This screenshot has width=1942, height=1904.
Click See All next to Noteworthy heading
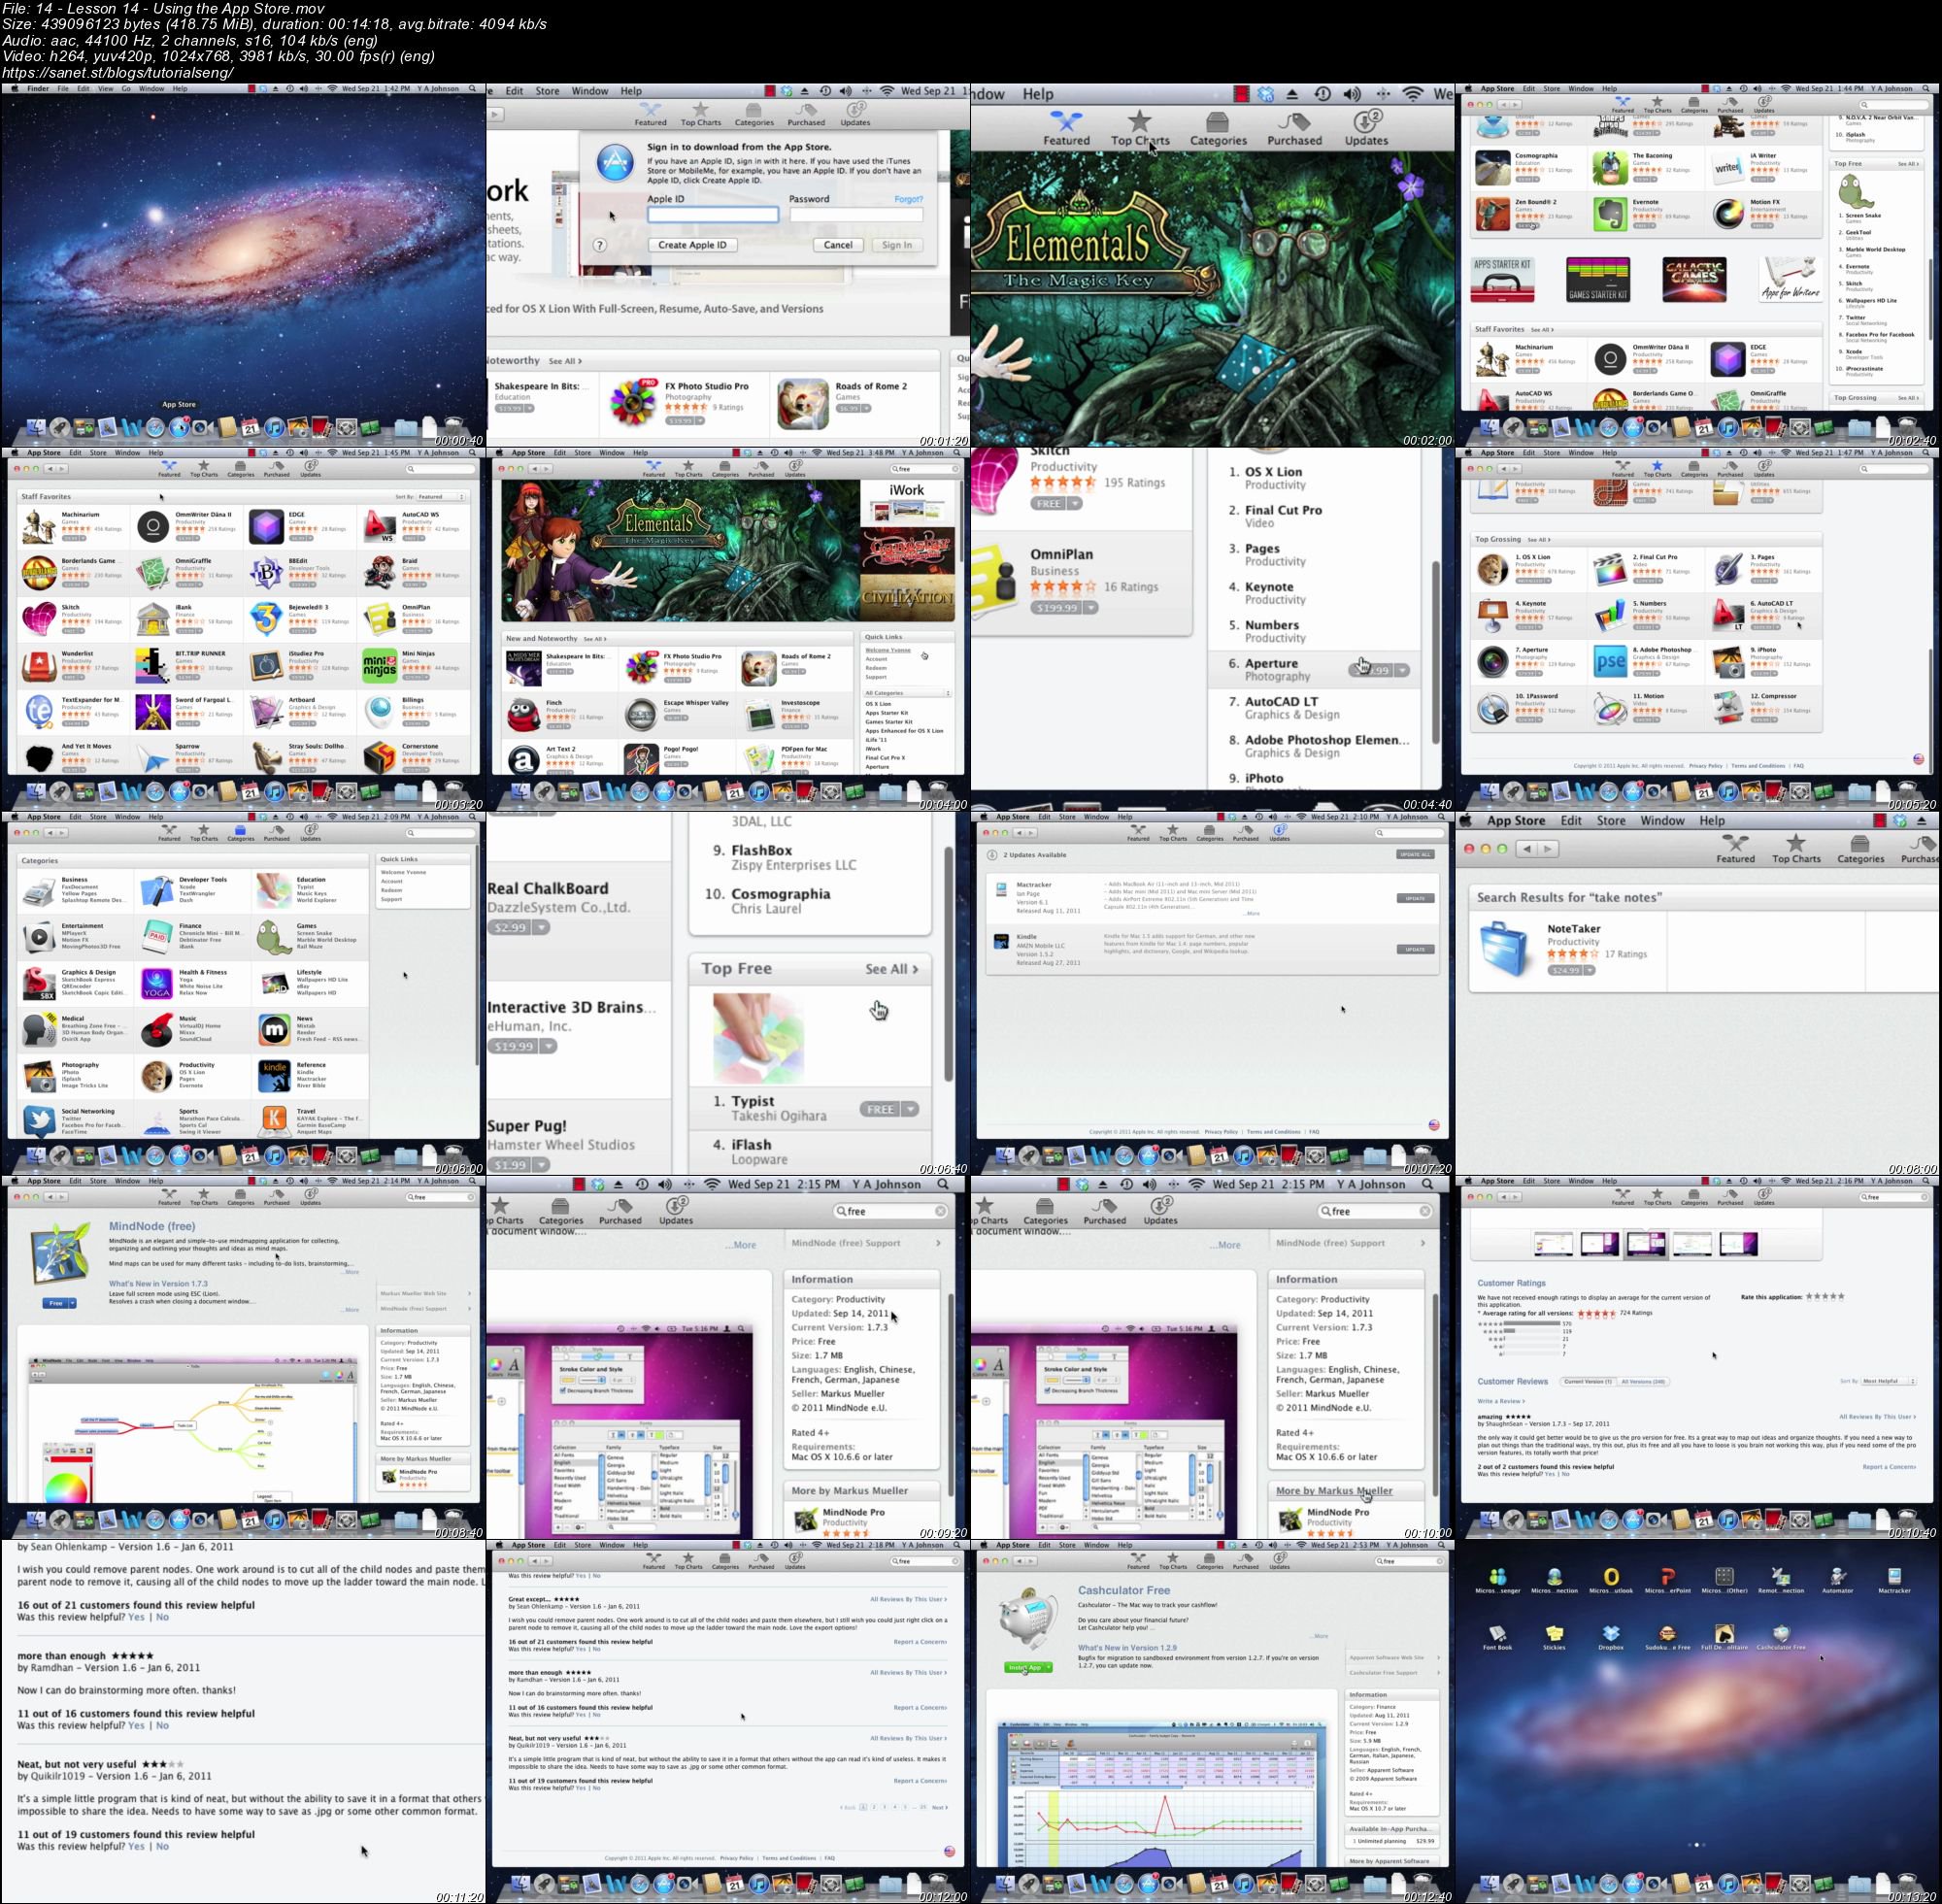pos(565,361)
